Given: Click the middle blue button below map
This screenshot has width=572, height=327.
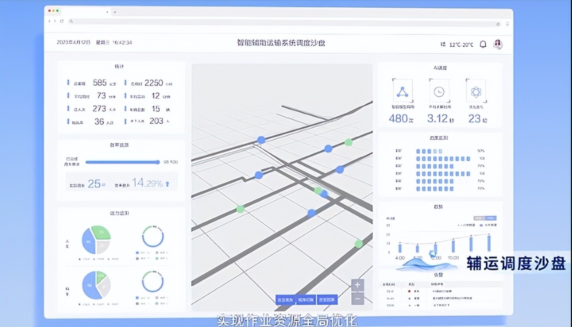Looking at the screenshot, I should [305, 299].
